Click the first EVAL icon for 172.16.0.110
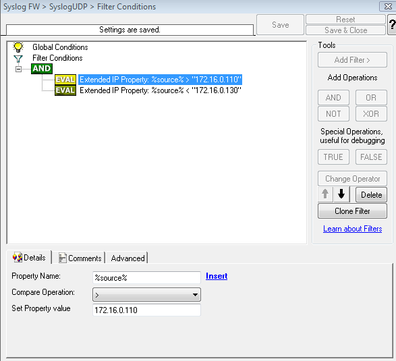The width and height of the screenshot is (396, 361). [65, 80]
